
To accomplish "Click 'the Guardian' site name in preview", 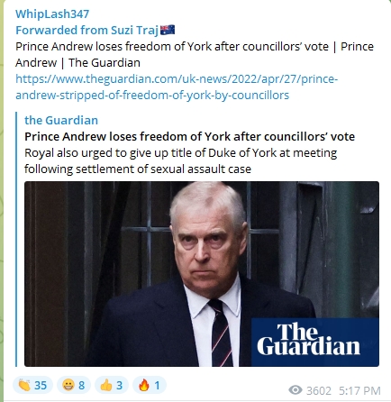I will point(61,120).
